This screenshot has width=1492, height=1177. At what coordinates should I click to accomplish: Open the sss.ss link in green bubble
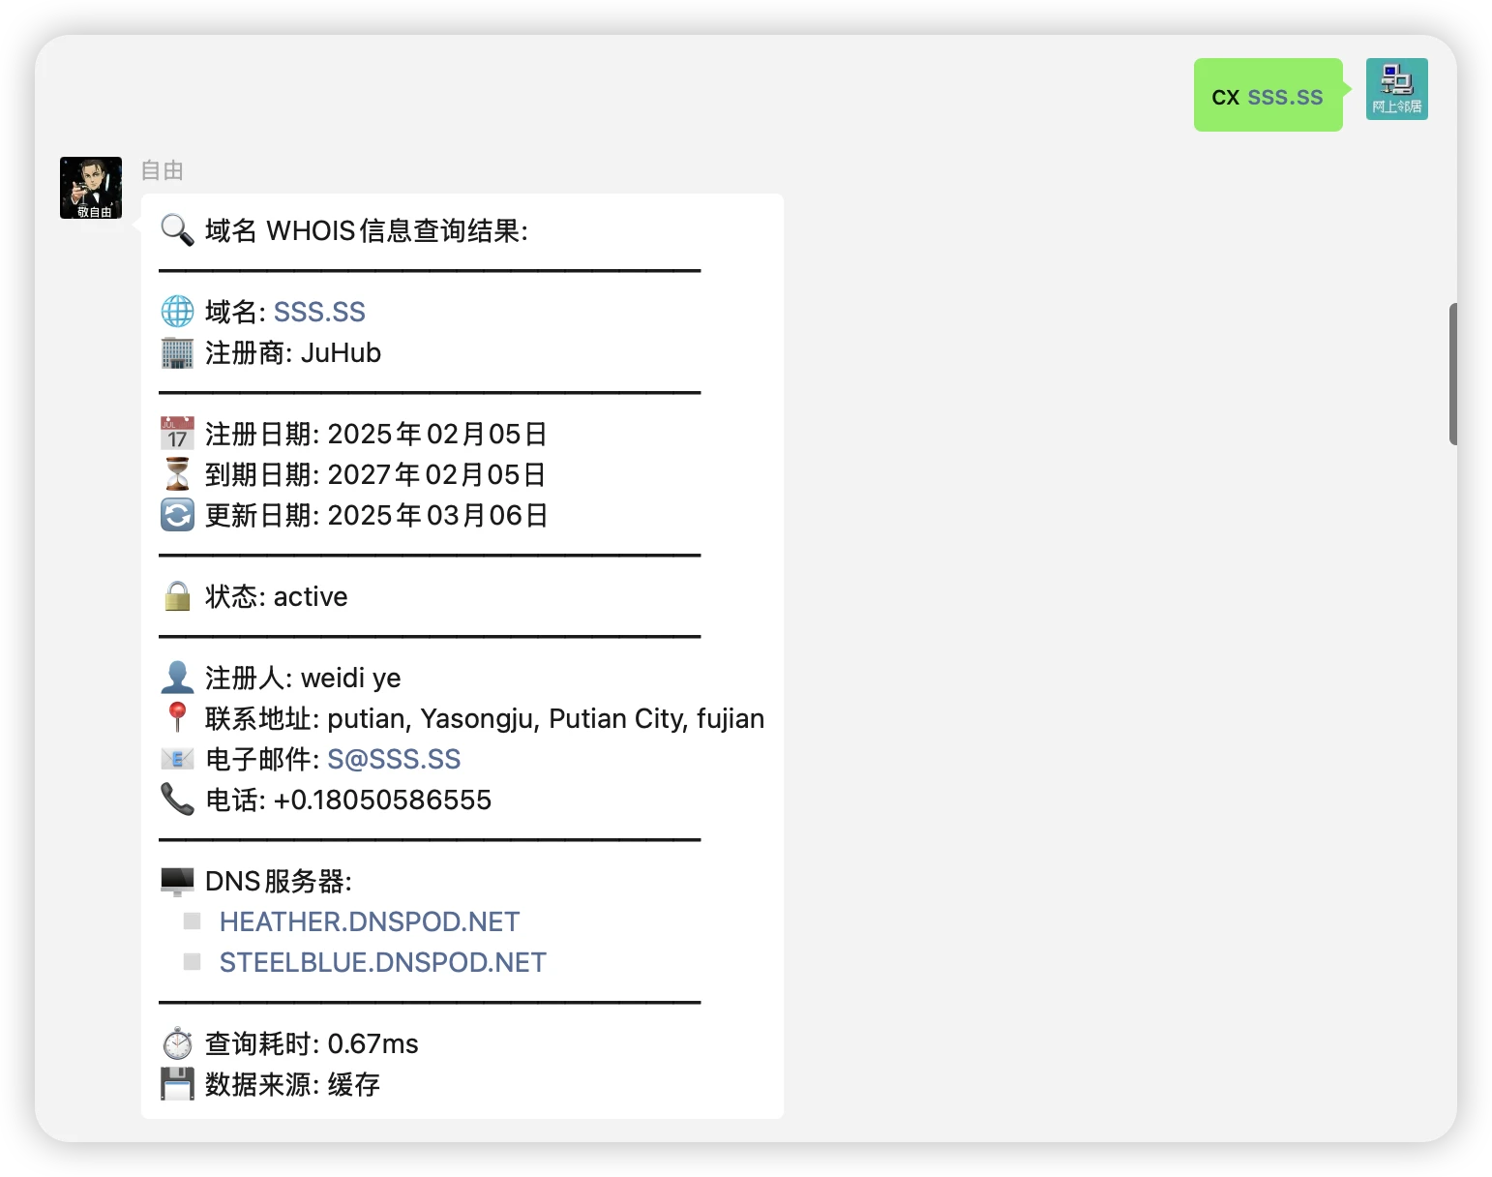tap(1285, 97)
